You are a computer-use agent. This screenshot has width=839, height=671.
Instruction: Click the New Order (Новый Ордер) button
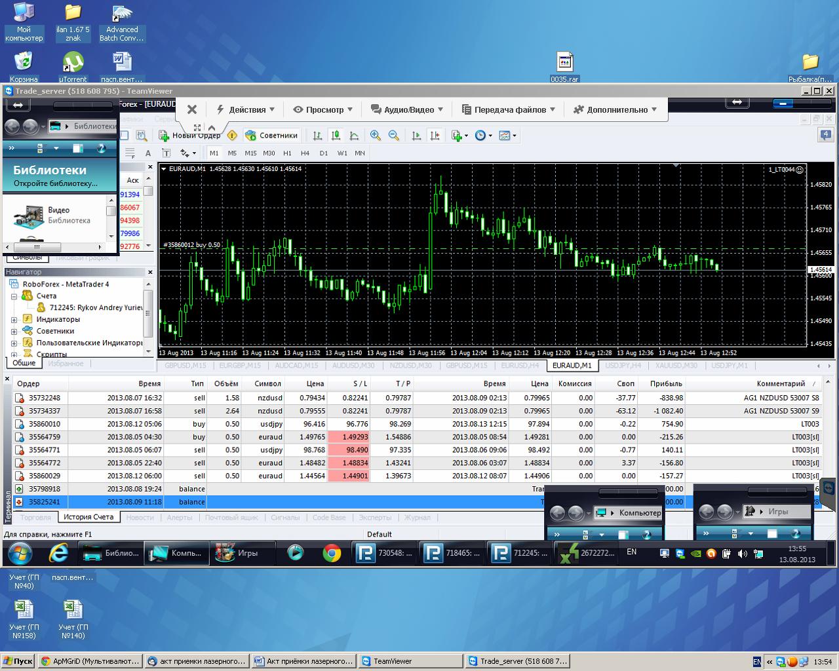tap(189, 136)
